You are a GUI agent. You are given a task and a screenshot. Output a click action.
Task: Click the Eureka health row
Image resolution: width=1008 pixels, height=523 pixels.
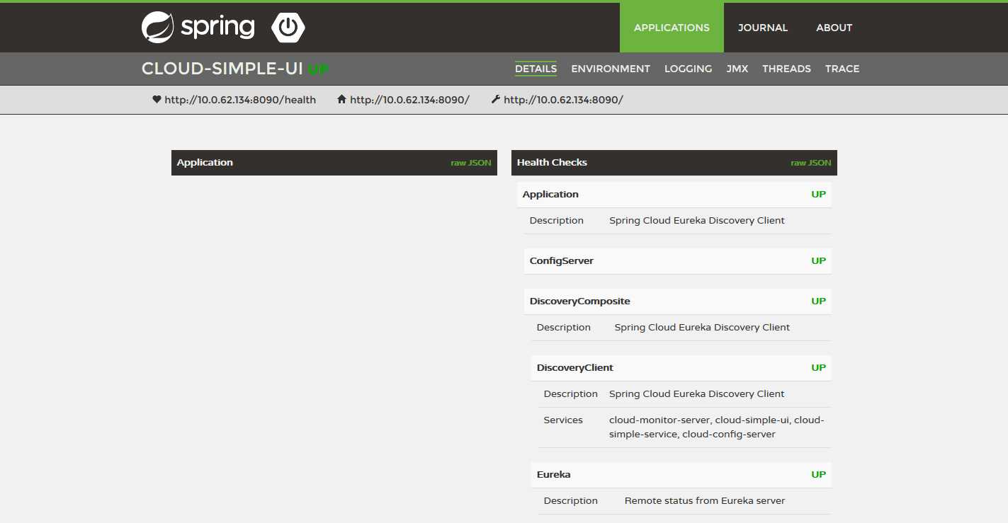coord(681,475)
